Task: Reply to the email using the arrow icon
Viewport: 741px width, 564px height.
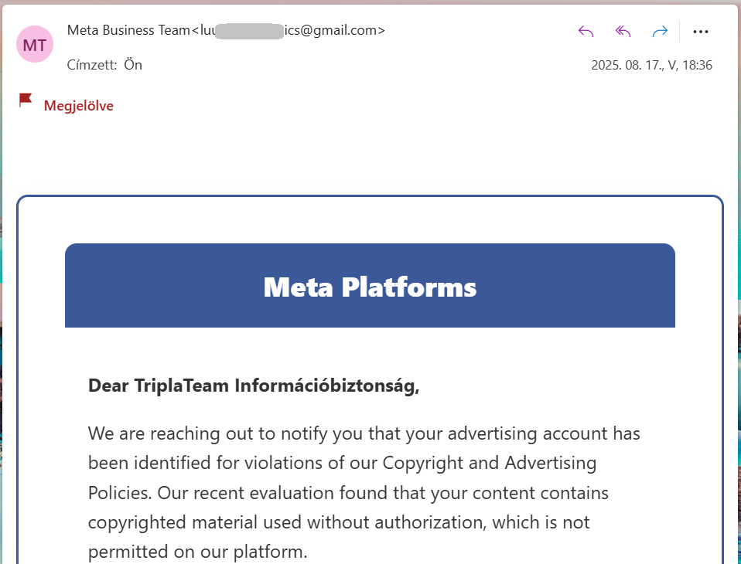Action: [586, 32]
